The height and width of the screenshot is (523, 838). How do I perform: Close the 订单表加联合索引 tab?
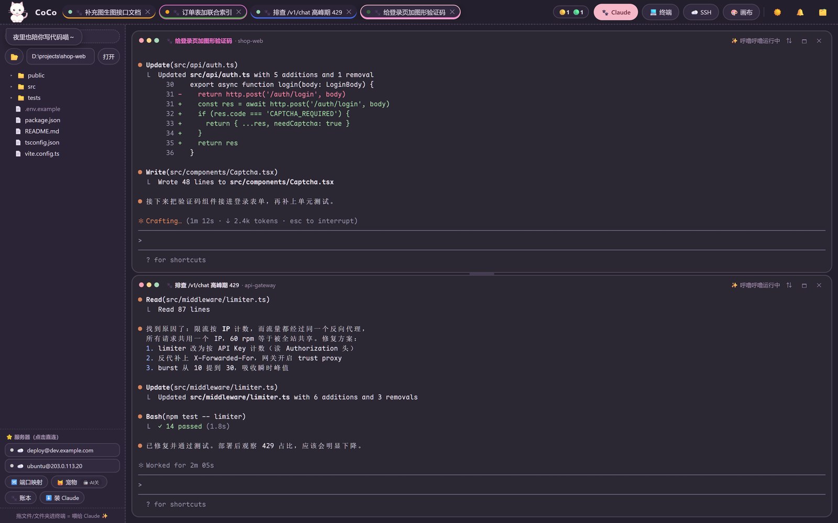[239, 12]
